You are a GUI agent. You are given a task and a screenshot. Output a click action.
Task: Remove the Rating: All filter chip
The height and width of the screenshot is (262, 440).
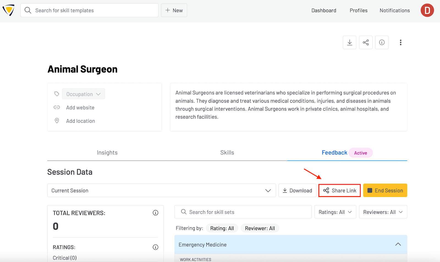click(222, 228)
